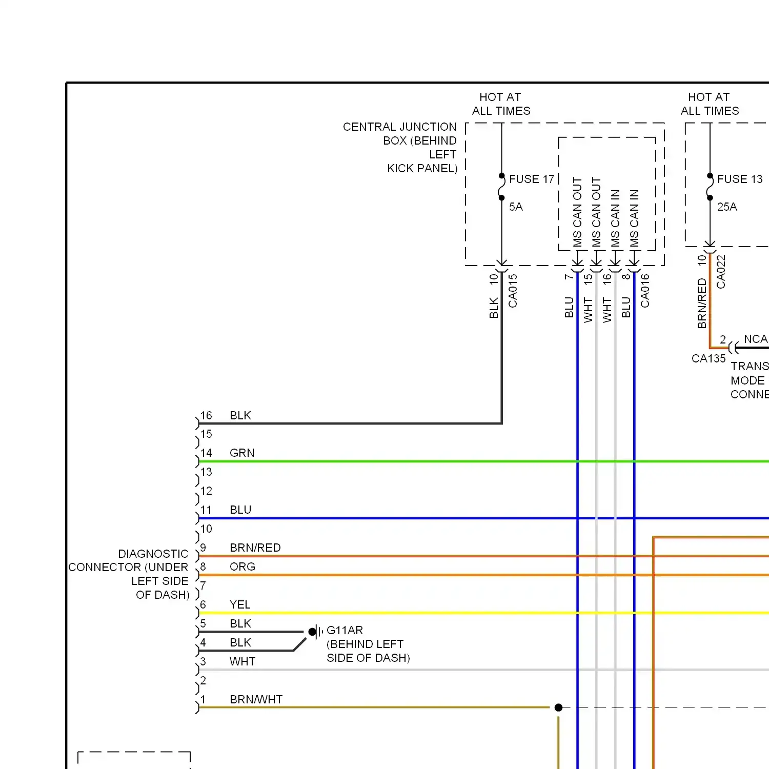Click the leftmost MS CAN OUT label
Screen dimensions: 769x769
pyautogui.click(x=577, y=212)
